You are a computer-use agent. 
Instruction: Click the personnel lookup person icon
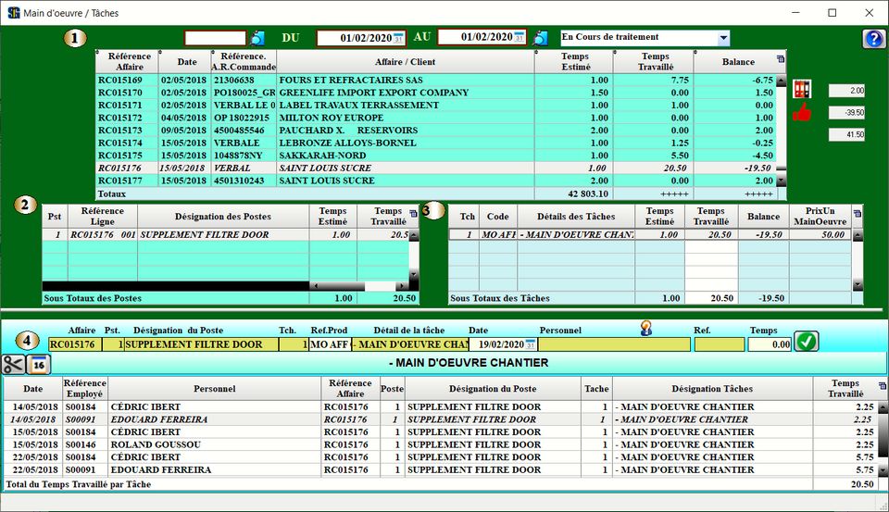[645, 328]
